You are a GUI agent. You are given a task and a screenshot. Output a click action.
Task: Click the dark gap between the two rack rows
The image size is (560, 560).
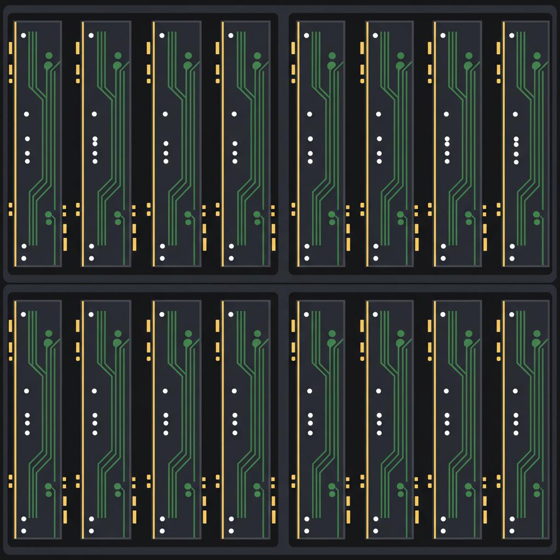click(280, 284)
